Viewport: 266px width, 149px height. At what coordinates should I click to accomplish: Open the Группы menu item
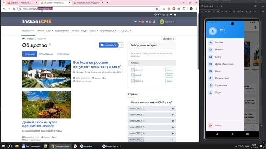tap(75, 31)
